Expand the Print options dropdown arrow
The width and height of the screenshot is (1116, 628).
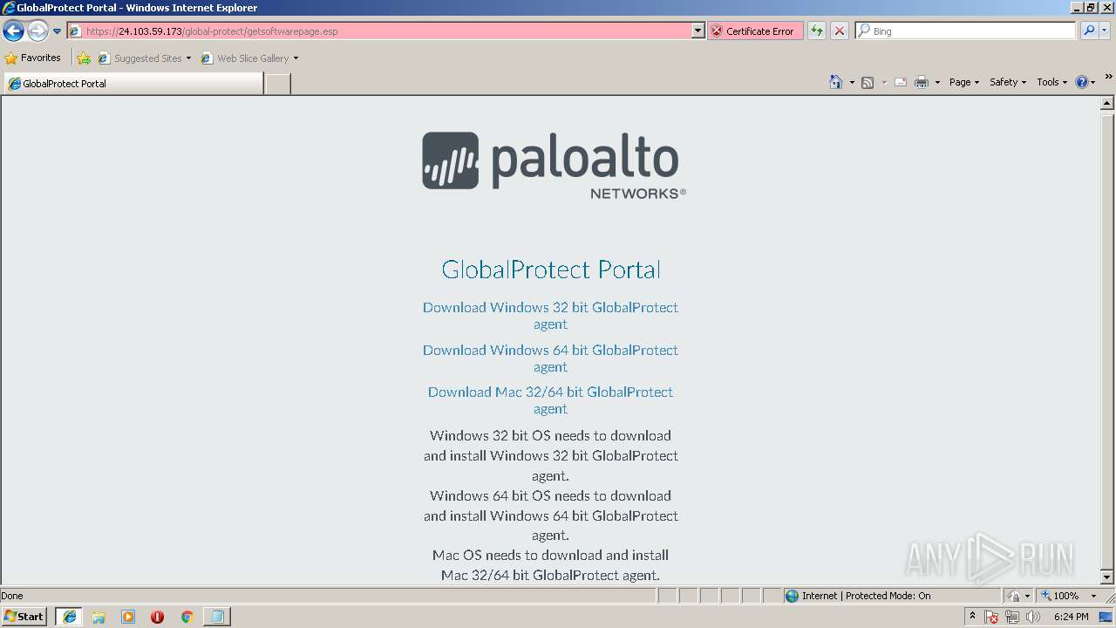tap(937, 82)
